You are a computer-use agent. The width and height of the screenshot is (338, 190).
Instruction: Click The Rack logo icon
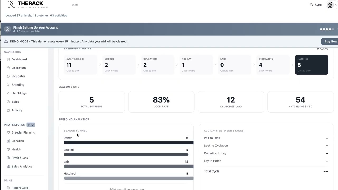(x=12, y=4)
